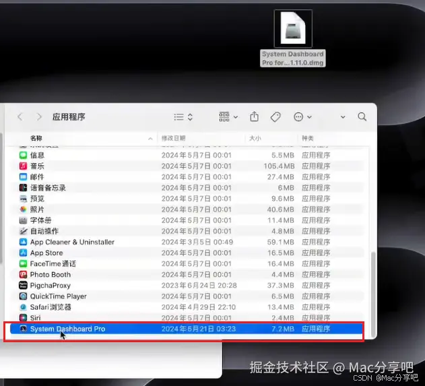Sort by 修改日期 column header
425x386 pixels.
[x=174, y=138]
